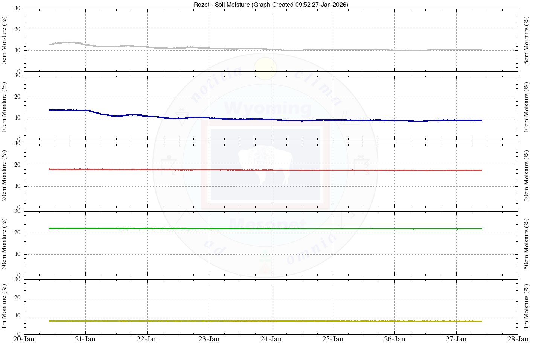The width and height of the screenshot is (542, 346).
Task: Click the Rozet Soil Moisture graph title
Action: click(x=271, y=5)
